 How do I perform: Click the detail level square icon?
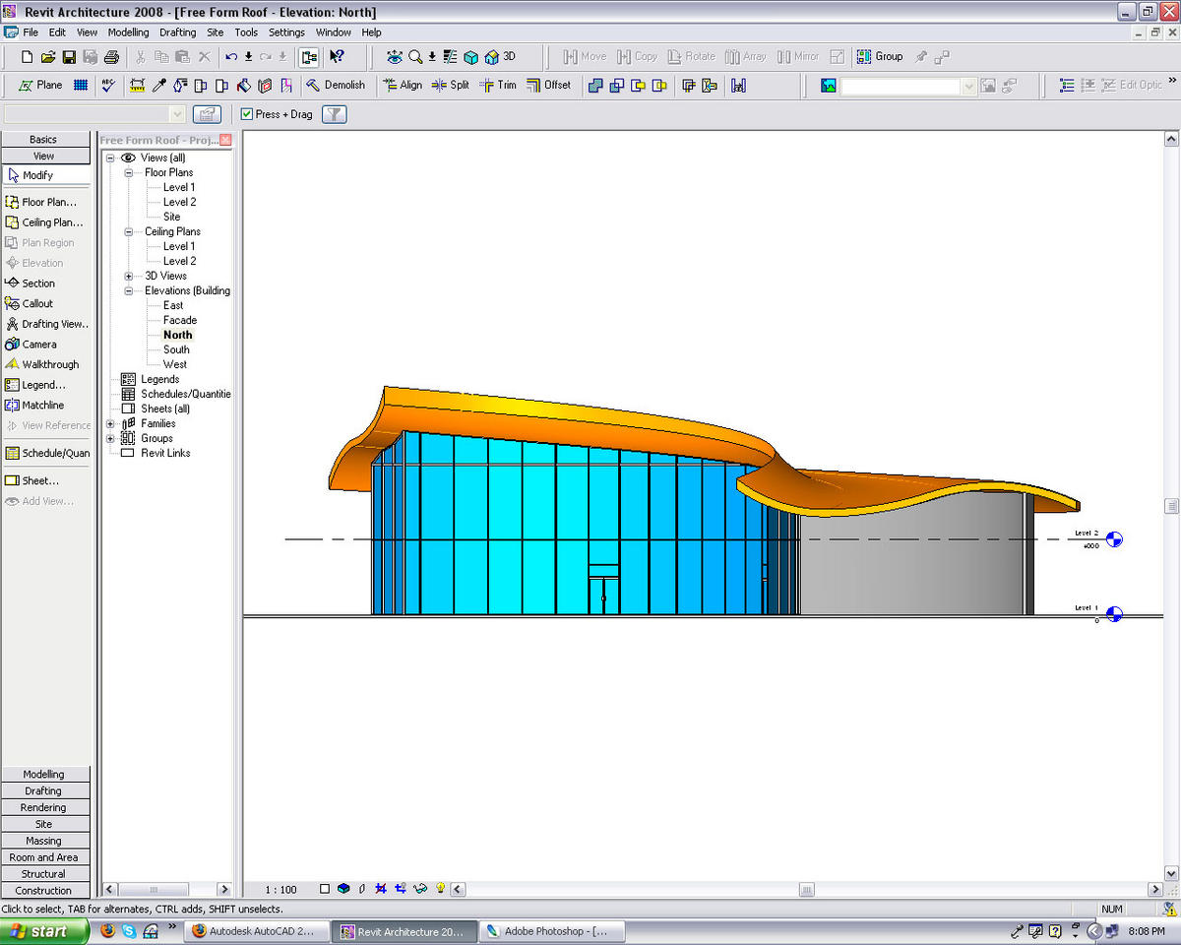(325, 889)
